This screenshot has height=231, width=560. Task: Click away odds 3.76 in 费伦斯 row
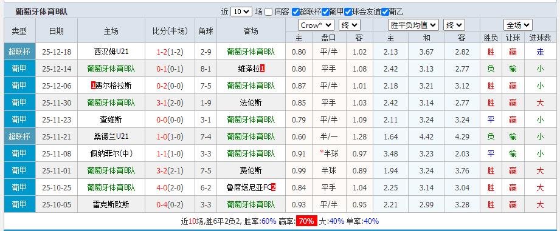click(462, 171)
